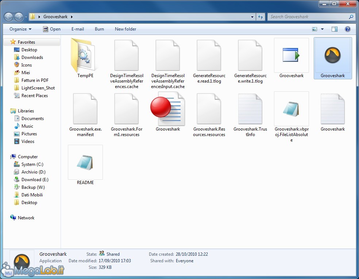Open Dati Mobili folder
The width and height of the screenshot is (359, 279).
point(32,195)
